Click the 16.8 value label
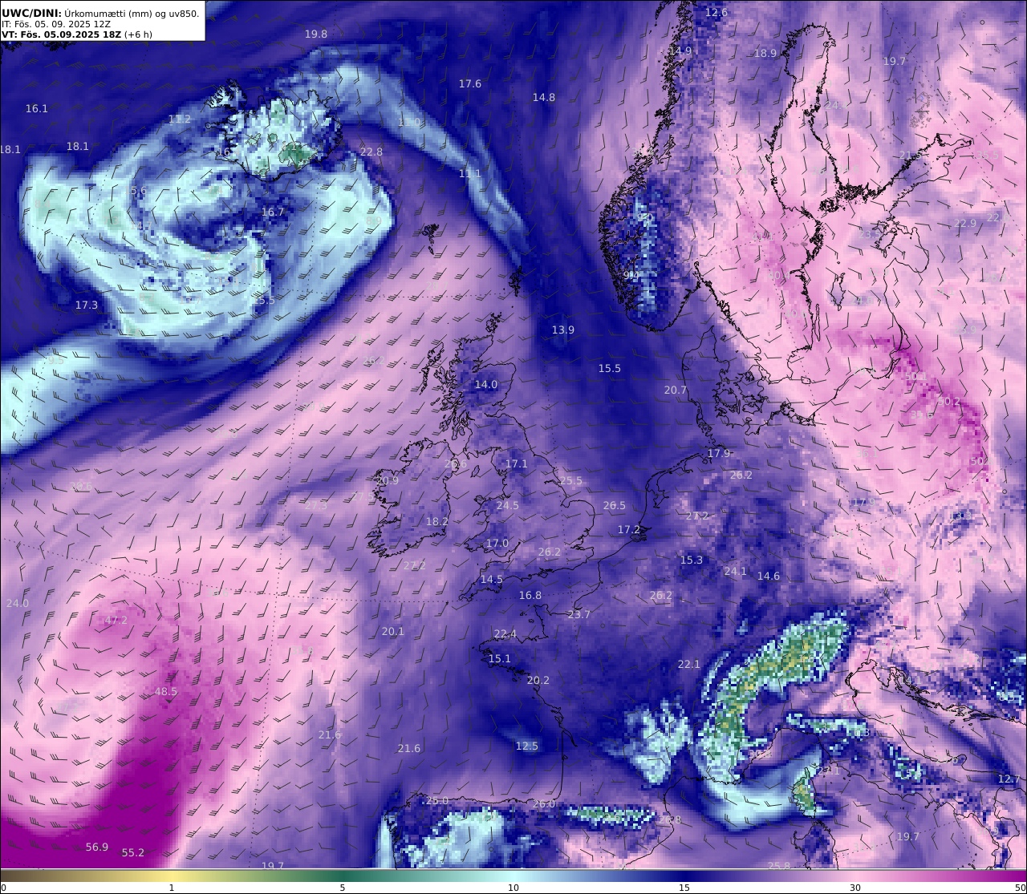 tap(530, 596)
